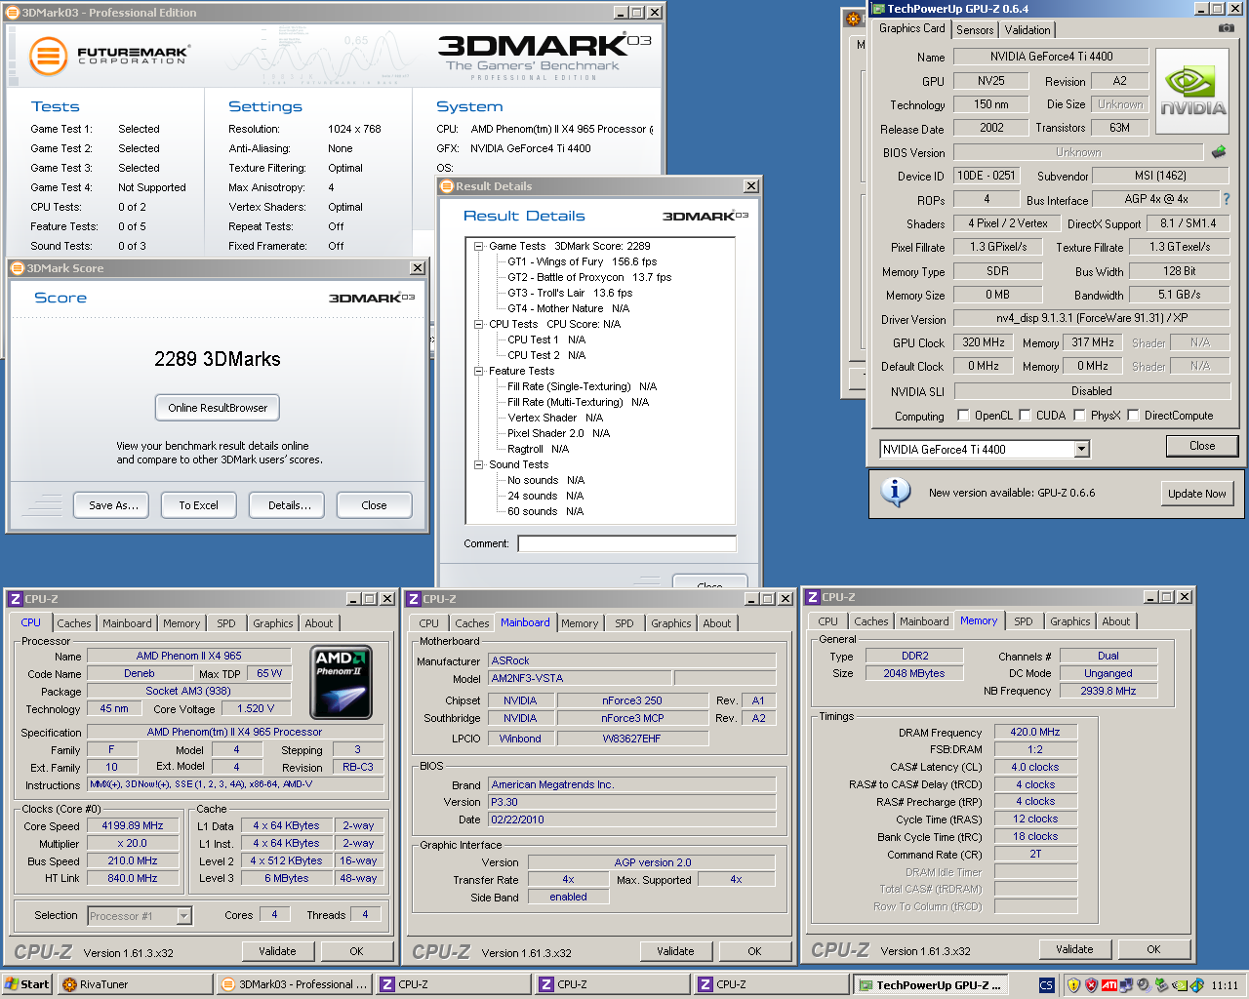Open the GPU selector dropdown in GPU-Z
1249x999 pixels.
point(1081,449)
